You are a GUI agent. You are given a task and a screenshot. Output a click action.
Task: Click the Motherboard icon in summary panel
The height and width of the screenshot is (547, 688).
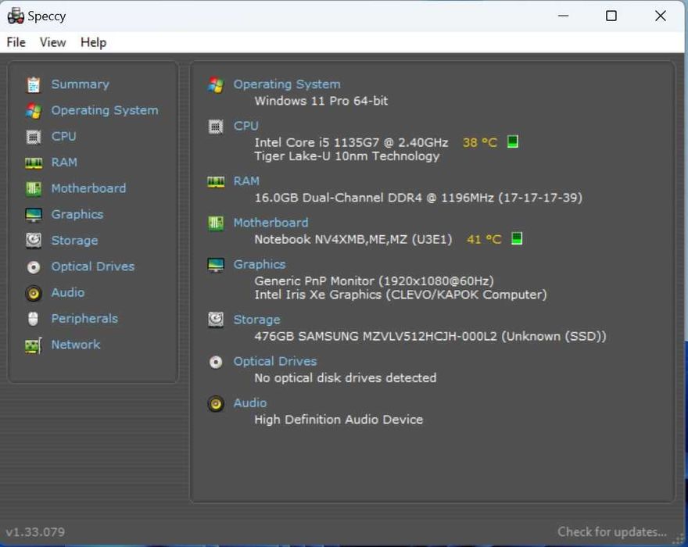click(216, 223)
